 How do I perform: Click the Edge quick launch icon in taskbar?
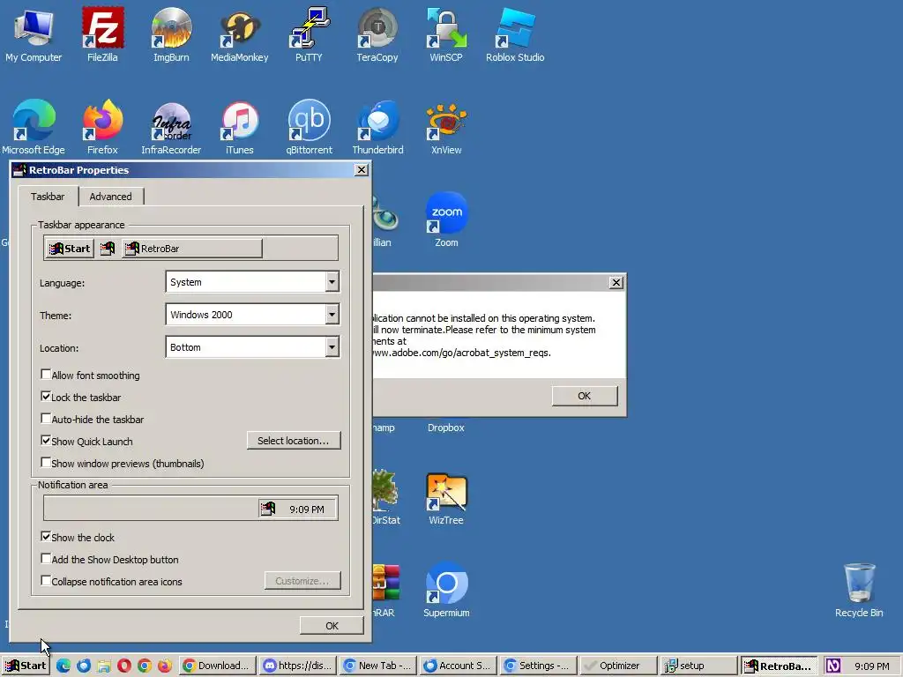pyautogui.click(x=63, y=666)
